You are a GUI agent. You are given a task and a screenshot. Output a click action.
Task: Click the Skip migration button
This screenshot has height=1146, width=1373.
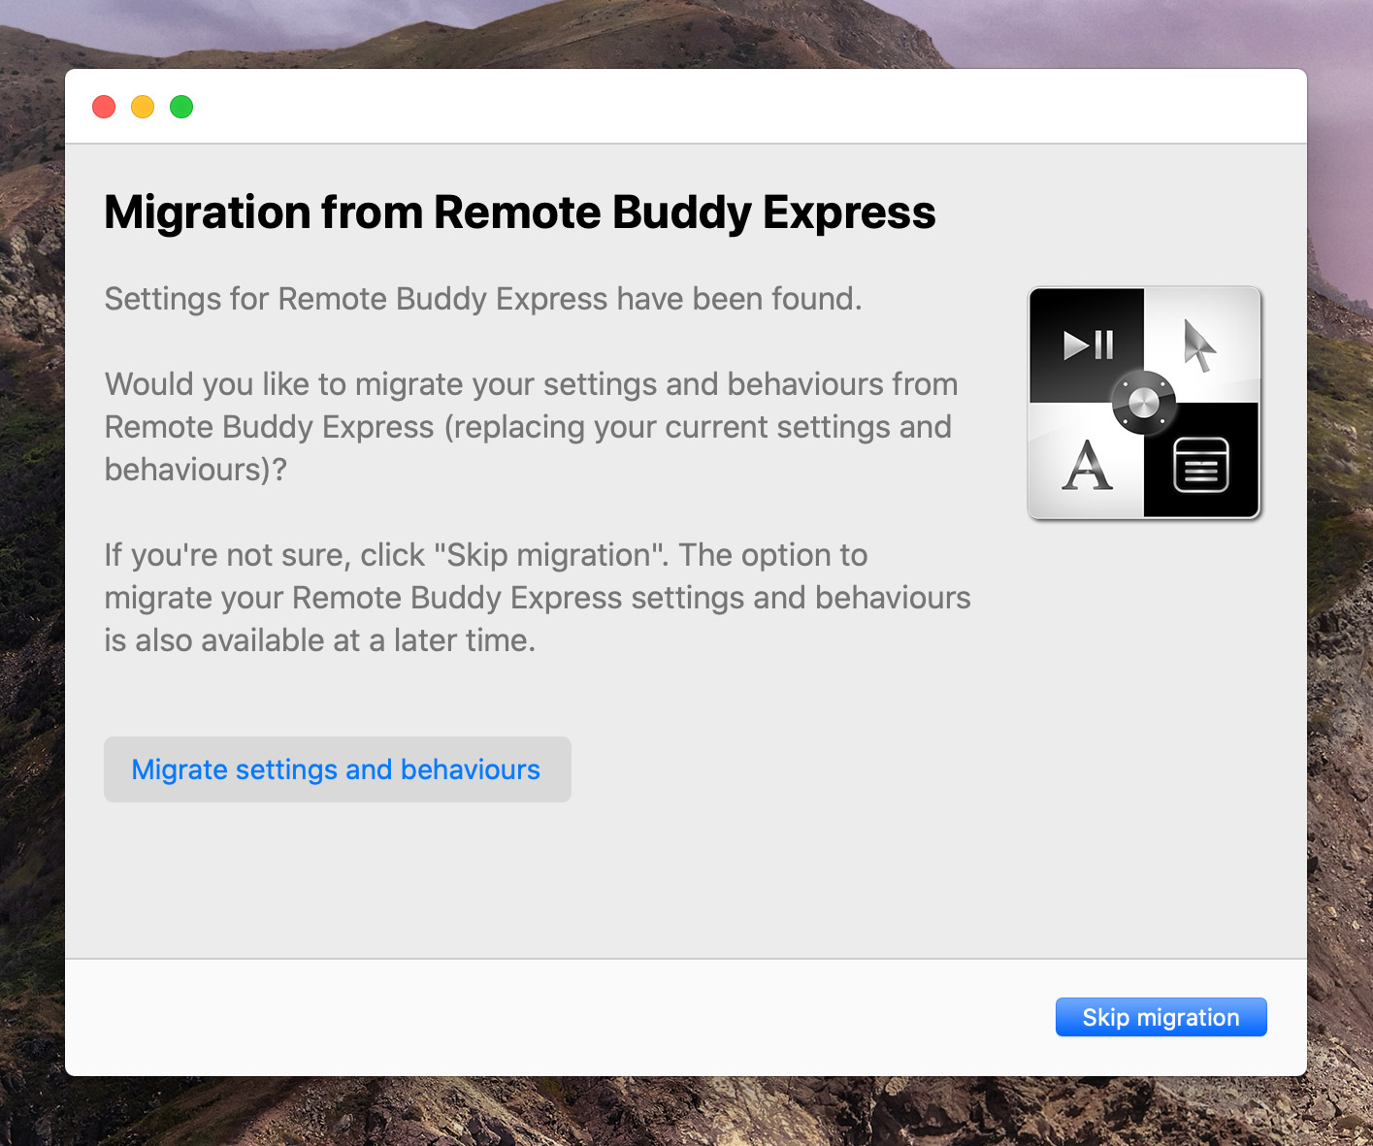[1161, 1017]
